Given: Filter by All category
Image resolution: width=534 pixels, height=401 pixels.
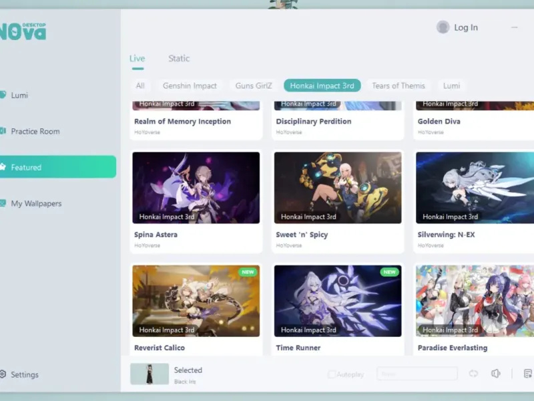Looking at the screenshot, I should pos(140,86).
